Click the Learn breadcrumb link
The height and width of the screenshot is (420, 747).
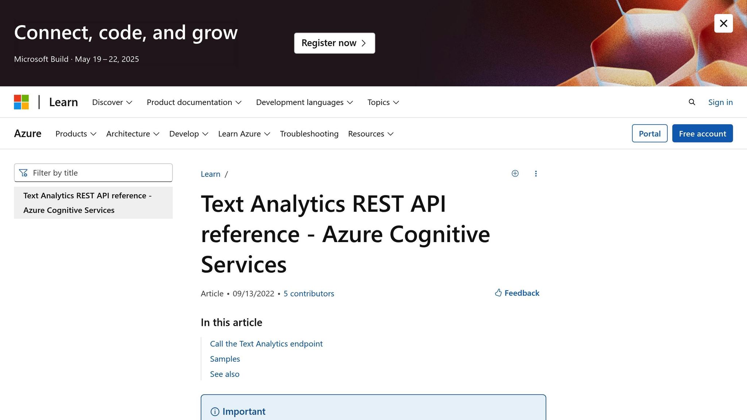pos(210,174)
